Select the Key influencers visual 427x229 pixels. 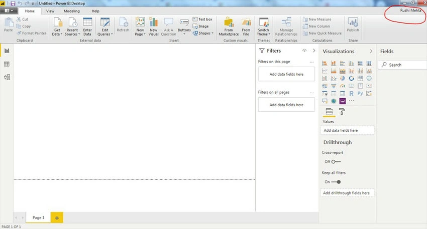[x=369, y=94]
